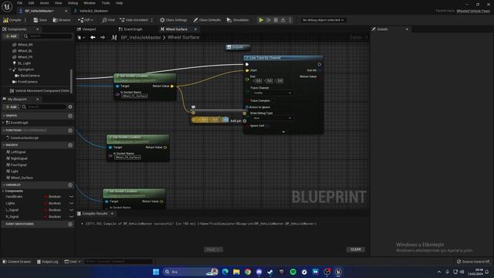Image resolution: width=494 pixels, height=278 pixels.
Task: Expand Line Trace node advanced pins arrow
Action: coord(283,132)
